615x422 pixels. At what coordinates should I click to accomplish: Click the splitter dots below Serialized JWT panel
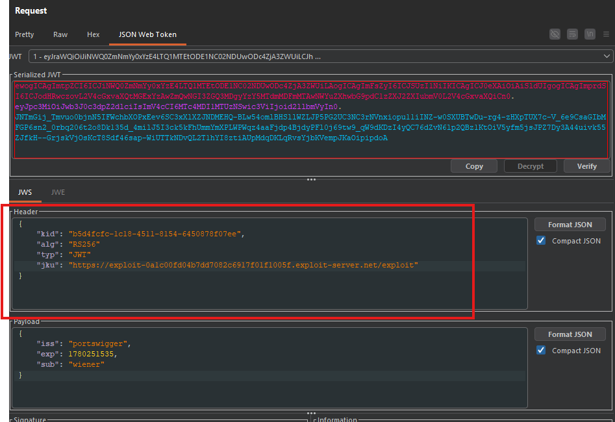(x=311, y=180)
